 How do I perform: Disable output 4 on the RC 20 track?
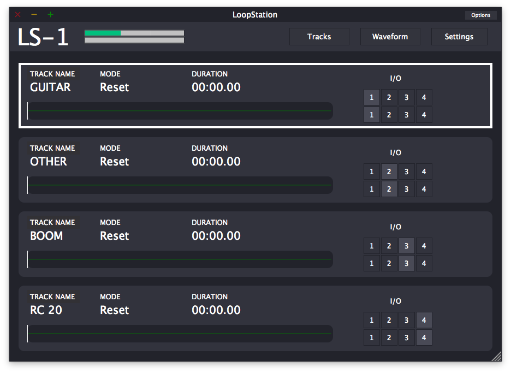click(x=424, y=338)
